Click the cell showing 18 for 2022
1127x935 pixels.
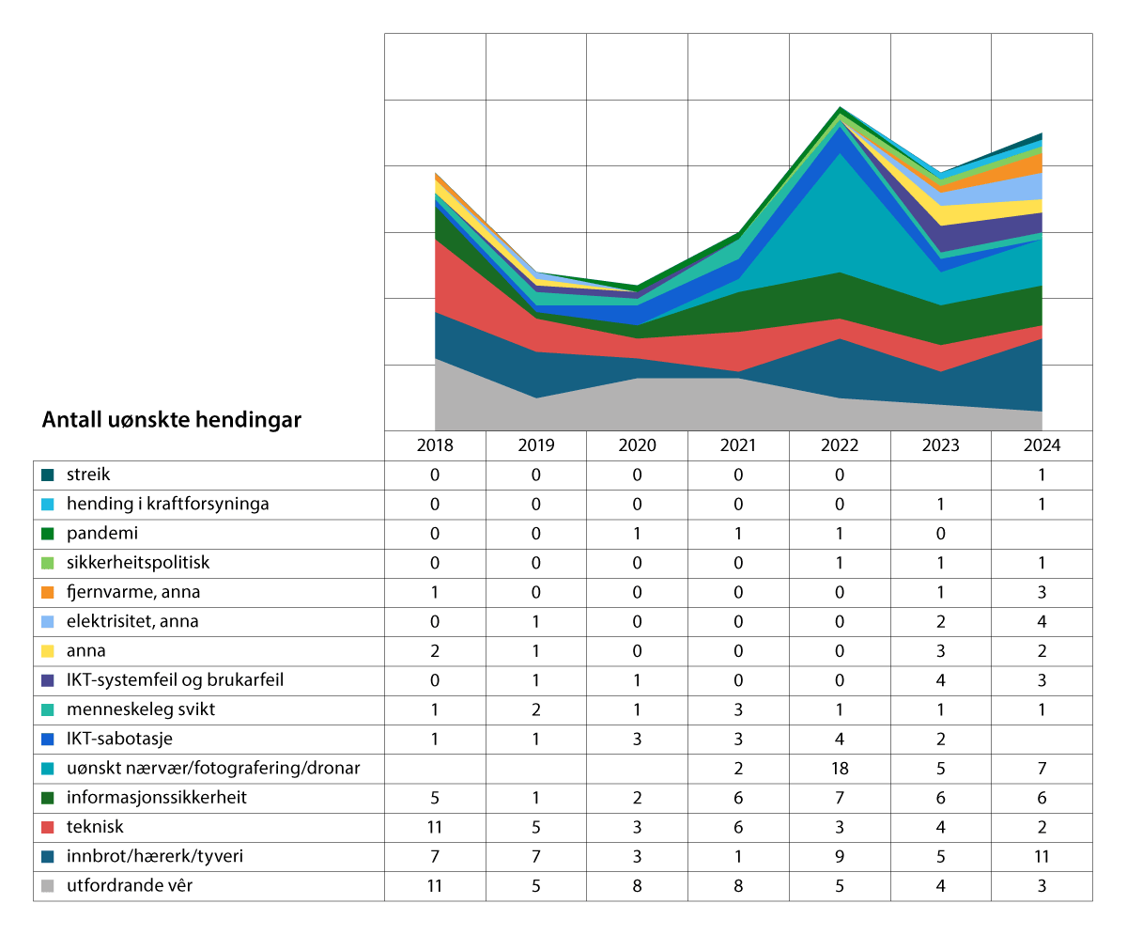click(840, 766)
